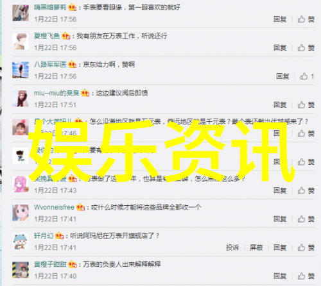The width and height of the screenshot is (321, 286).
Task: Reply to 轩月幻's comment
Action: point(280,248)
